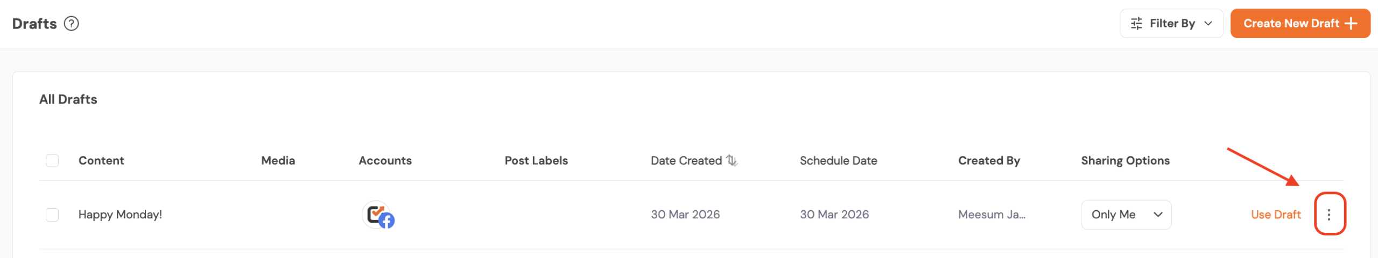Click the Meesum Ja... creator name

pyautogui.click(x=992, y=215)
